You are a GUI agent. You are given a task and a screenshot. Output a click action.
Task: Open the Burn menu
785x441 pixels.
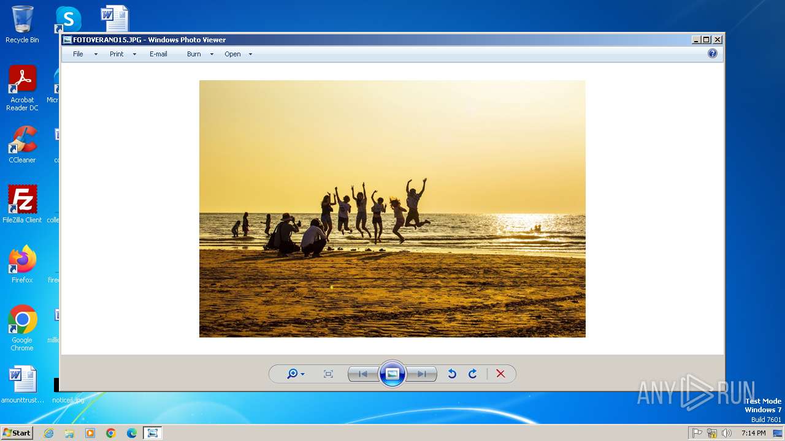(x=194, y=54)
